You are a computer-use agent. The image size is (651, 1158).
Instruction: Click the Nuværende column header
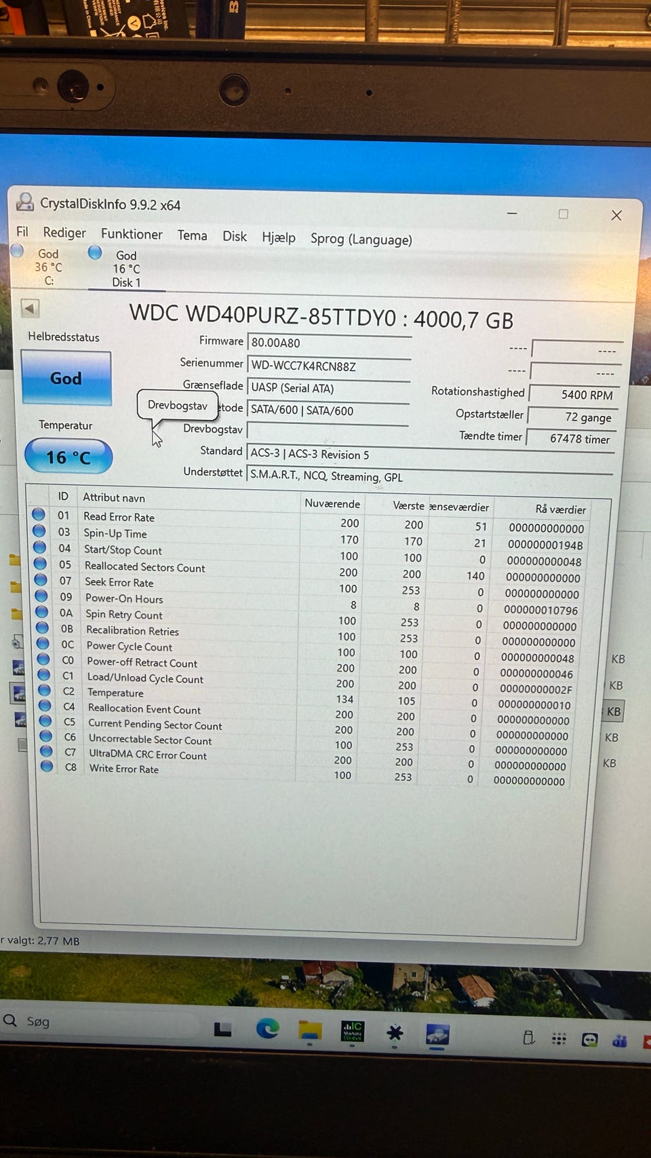332,503
